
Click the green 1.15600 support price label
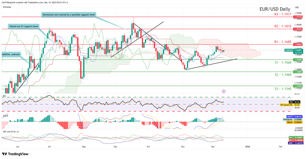click(x=297, y=60)
